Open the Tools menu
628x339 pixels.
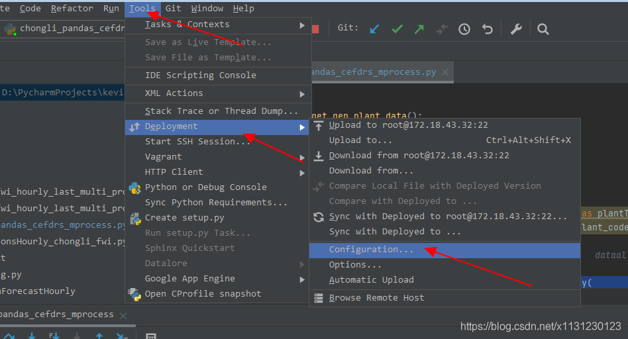coord(142,8)
